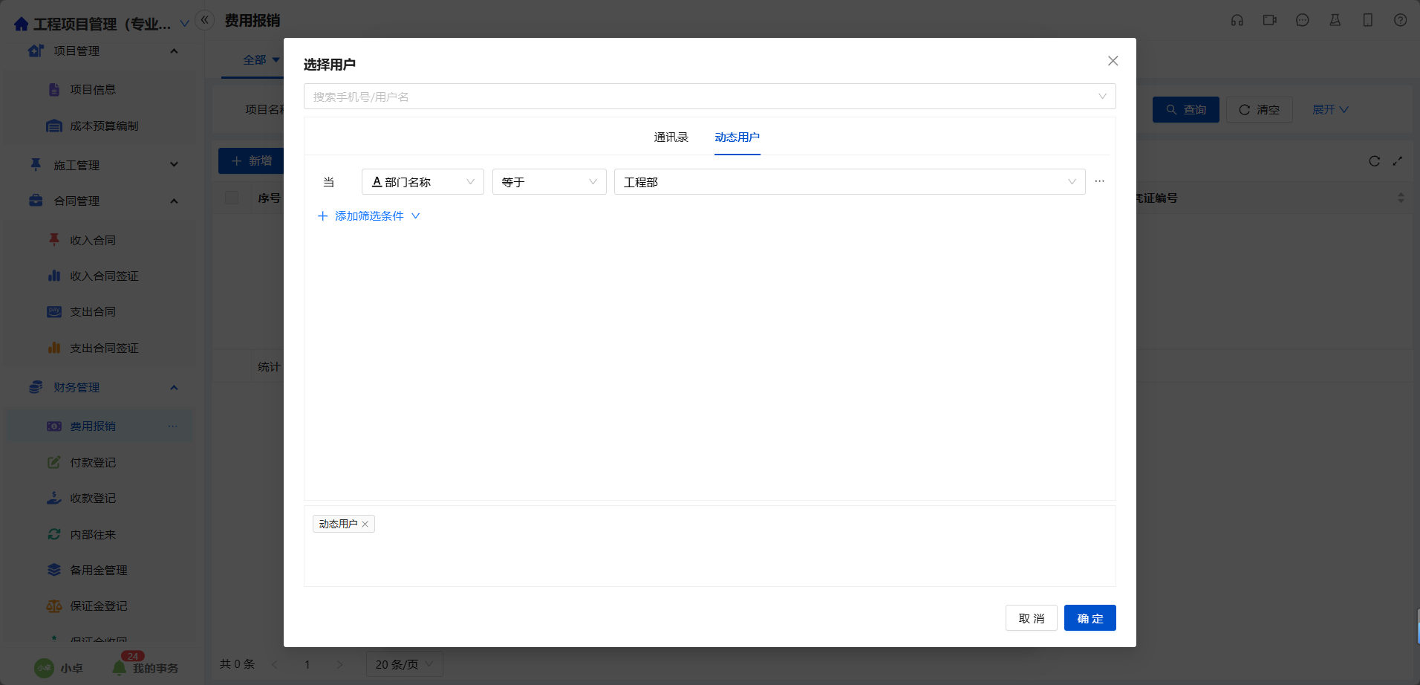Image resolution: width=1420 pixels, height=685 pixels.
Task: Click the expand fullscreen icon above the table
Action: (1397, 161)
